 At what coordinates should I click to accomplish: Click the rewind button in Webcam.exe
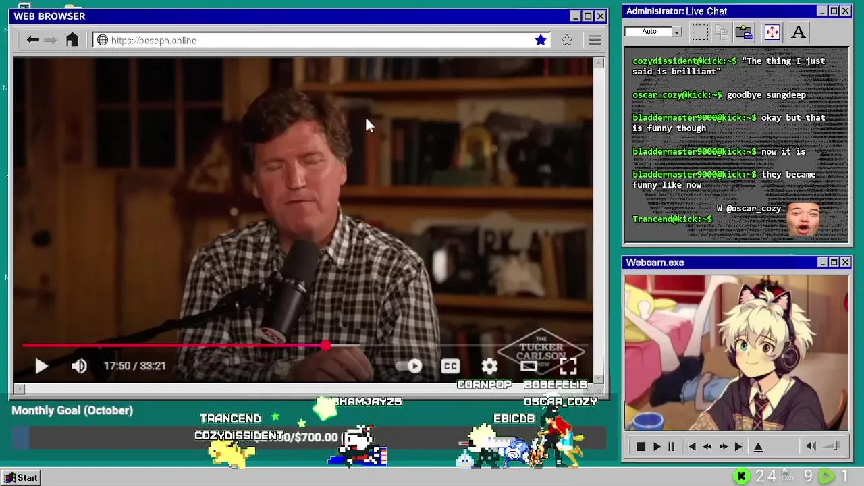click(x=707, y=446)
